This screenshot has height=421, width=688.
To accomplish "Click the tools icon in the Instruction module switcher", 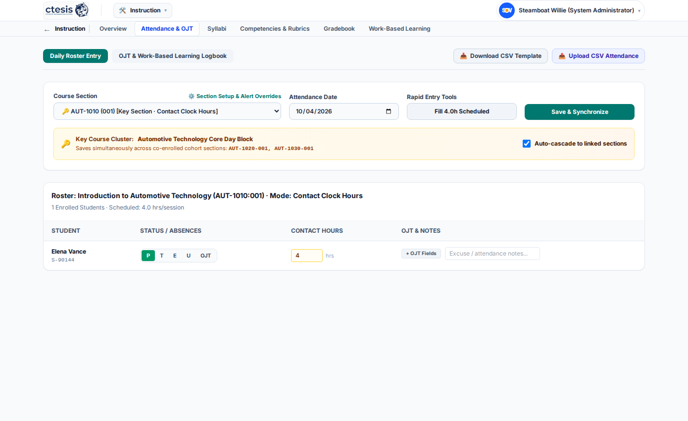I will click(x=123, y=10).
